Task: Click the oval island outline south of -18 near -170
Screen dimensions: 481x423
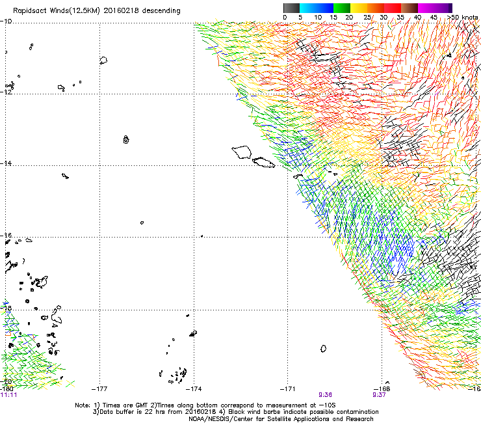Action: click(323, 349)
